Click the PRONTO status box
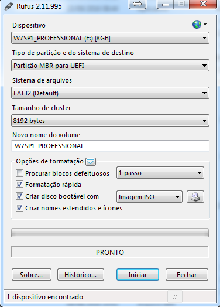Viewport: 220px width, 307px height. [110, 252]
